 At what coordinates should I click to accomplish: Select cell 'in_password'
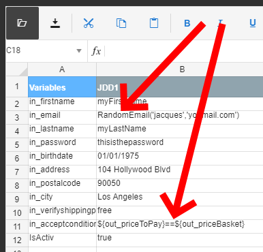[x=62, y=145]
